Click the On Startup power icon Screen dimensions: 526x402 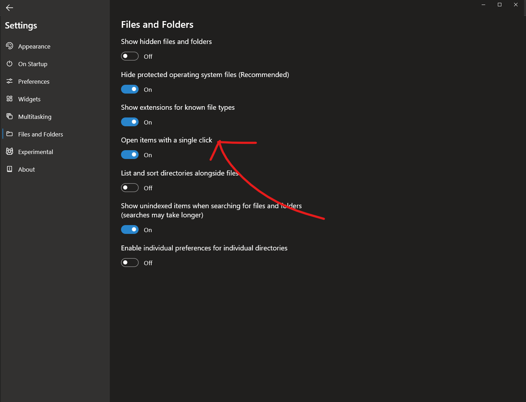click(9, 64)
